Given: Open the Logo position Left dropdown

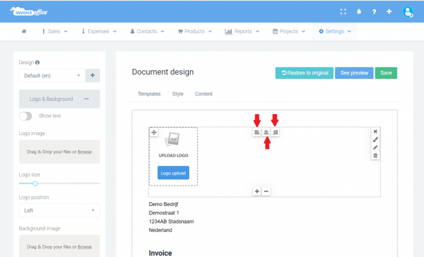Looking at the screenshot, I should [x=59, y=210].
